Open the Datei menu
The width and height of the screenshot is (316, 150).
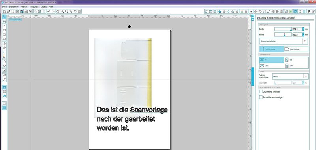pyautogui.click(x=4, y=7)
